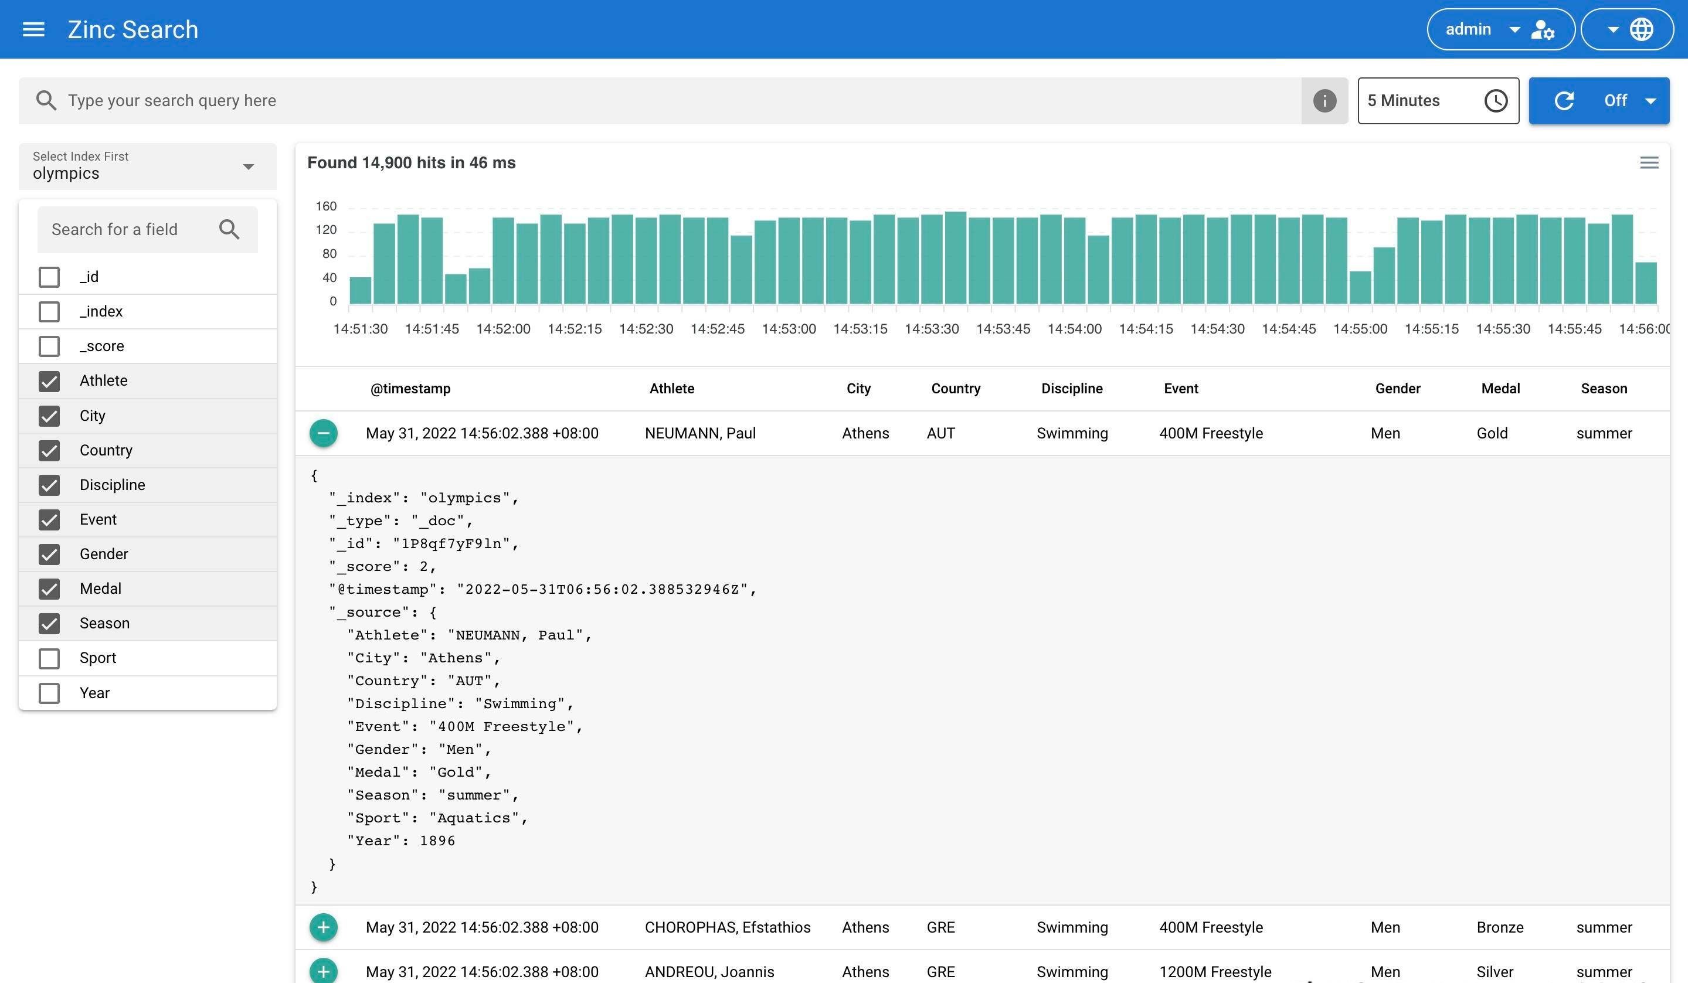1688x983 pixels.
Task: Click the globe language icon
Action: pos(1642,29)
